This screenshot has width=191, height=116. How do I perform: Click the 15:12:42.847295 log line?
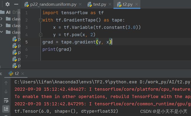coord(103,104)
